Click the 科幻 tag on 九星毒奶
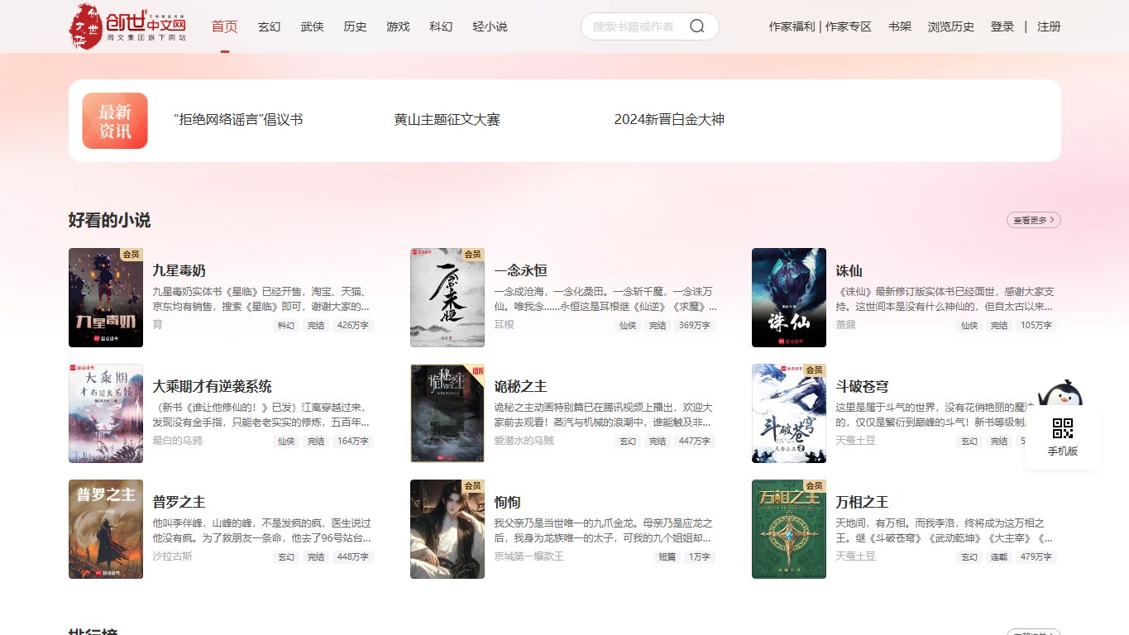The height and width of the screenshot is (635, 1129). click(286, 326)
